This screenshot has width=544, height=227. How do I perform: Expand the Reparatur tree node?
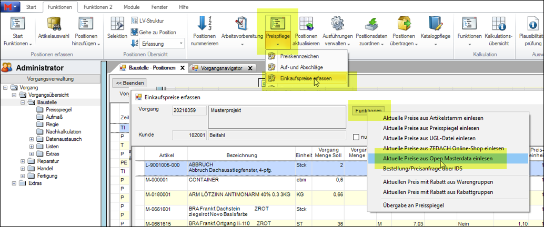23,161
